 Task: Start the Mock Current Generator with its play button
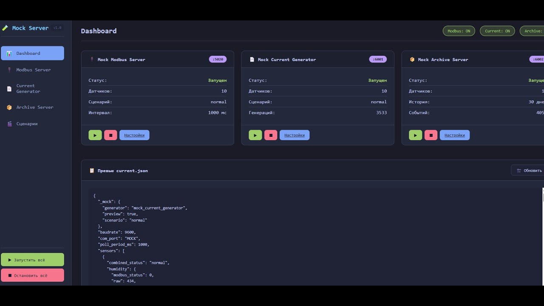click(255, 135)
